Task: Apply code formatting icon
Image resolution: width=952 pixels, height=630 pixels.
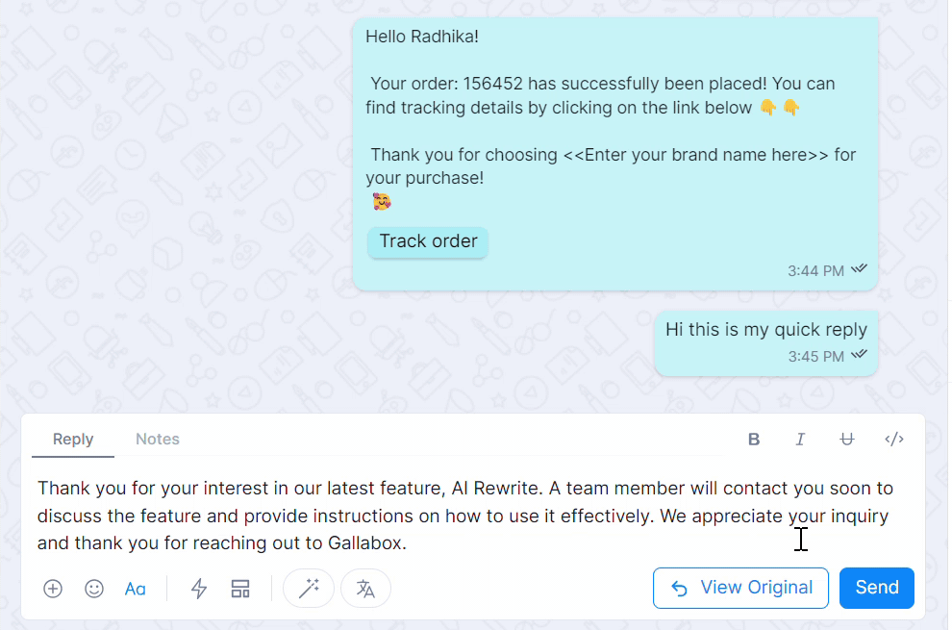Action: 894,440
